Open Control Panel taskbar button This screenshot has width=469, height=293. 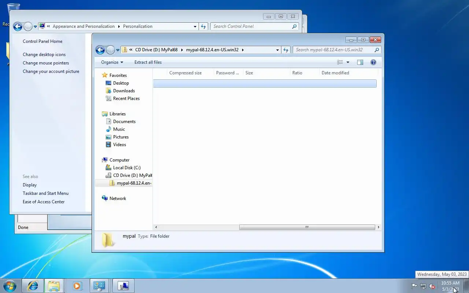click(x=99, y=286)
